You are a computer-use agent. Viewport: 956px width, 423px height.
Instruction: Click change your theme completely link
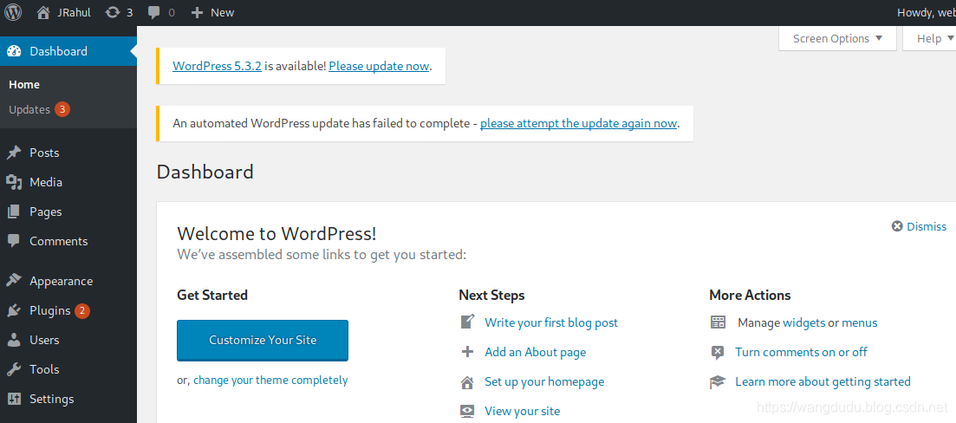pos(270,381)
